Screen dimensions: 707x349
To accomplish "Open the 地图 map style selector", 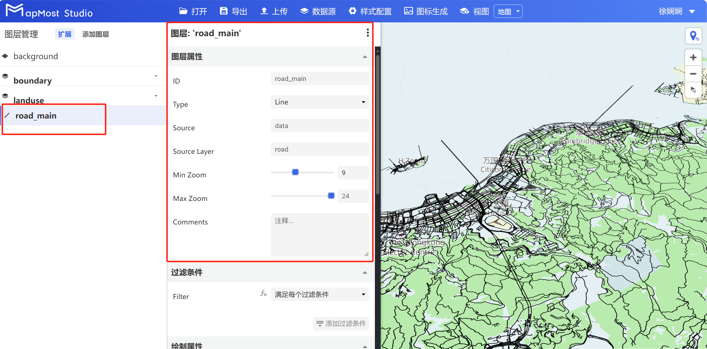I will (508, 11).
